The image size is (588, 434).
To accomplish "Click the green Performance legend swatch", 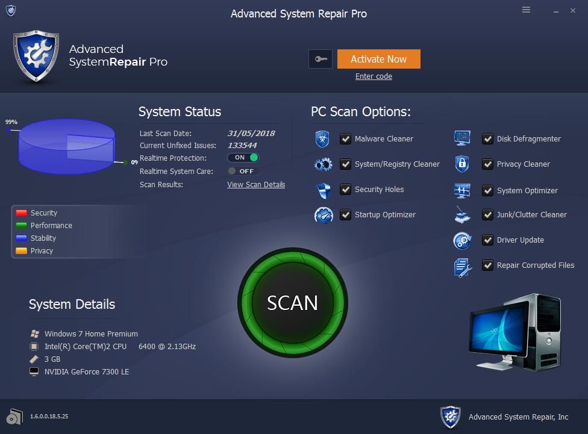I will tap(21, 226).
